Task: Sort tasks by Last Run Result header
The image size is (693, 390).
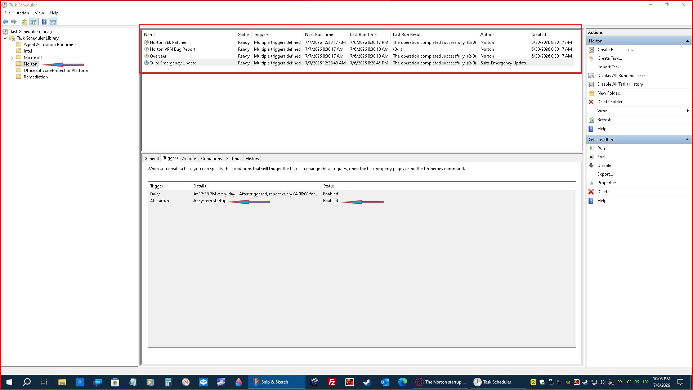Action: 434,35
